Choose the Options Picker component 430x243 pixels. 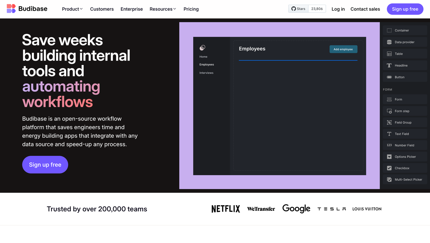(x=405, y=157)
